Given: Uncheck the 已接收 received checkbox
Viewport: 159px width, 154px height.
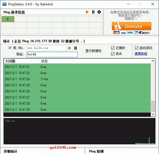Looking at the screenshot, I should pos(113,48).
